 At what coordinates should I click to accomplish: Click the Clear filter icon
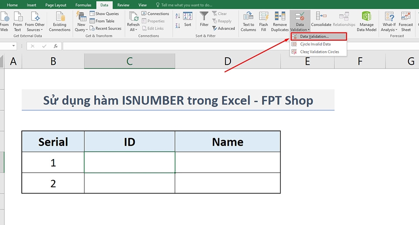[220, 14]
